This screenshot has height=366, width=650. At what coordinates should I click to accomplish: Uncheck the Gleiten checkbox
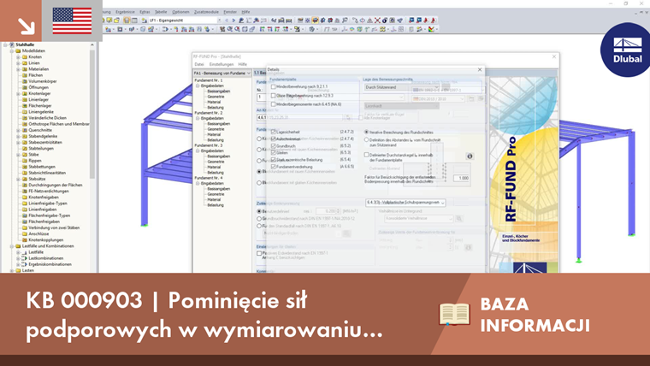click(x=273, y=153)
